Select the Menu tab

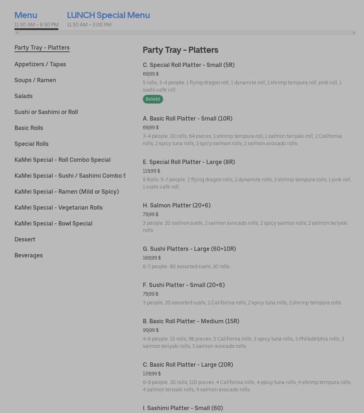click(26, 15)
